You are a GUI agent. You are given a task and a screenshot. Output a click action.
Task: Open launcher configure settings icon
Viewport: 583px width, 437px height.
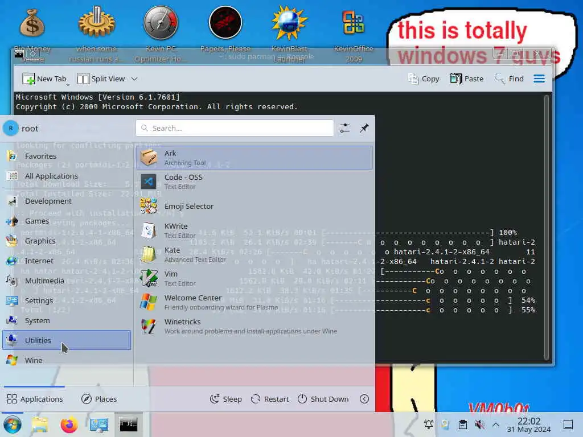344,128
